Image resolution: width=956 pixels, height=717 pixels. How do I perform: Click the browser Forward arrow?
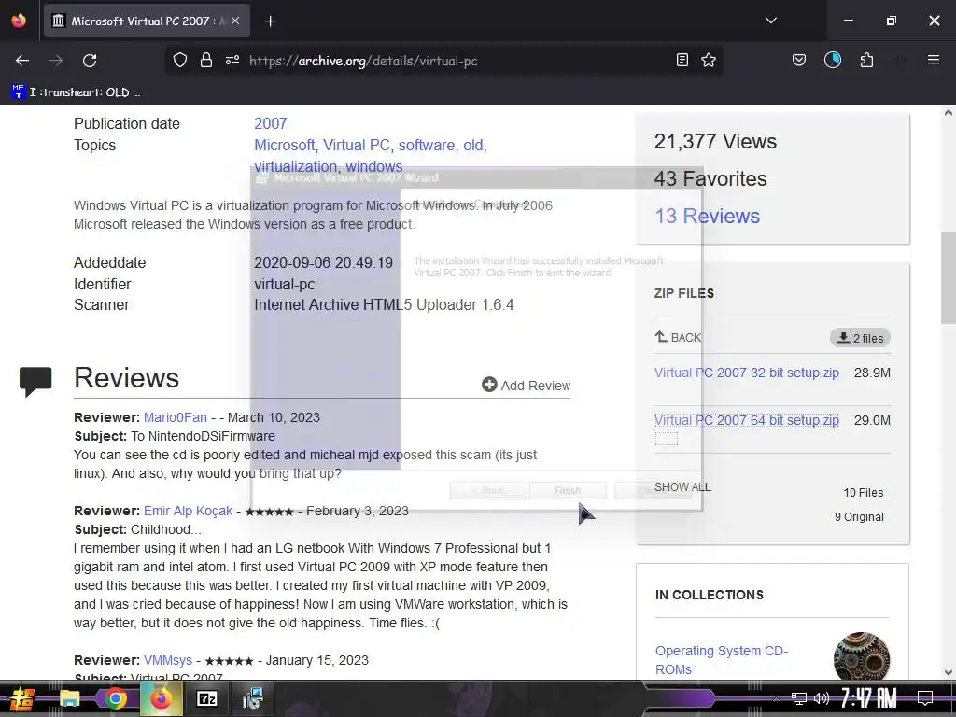click(56, 61)
